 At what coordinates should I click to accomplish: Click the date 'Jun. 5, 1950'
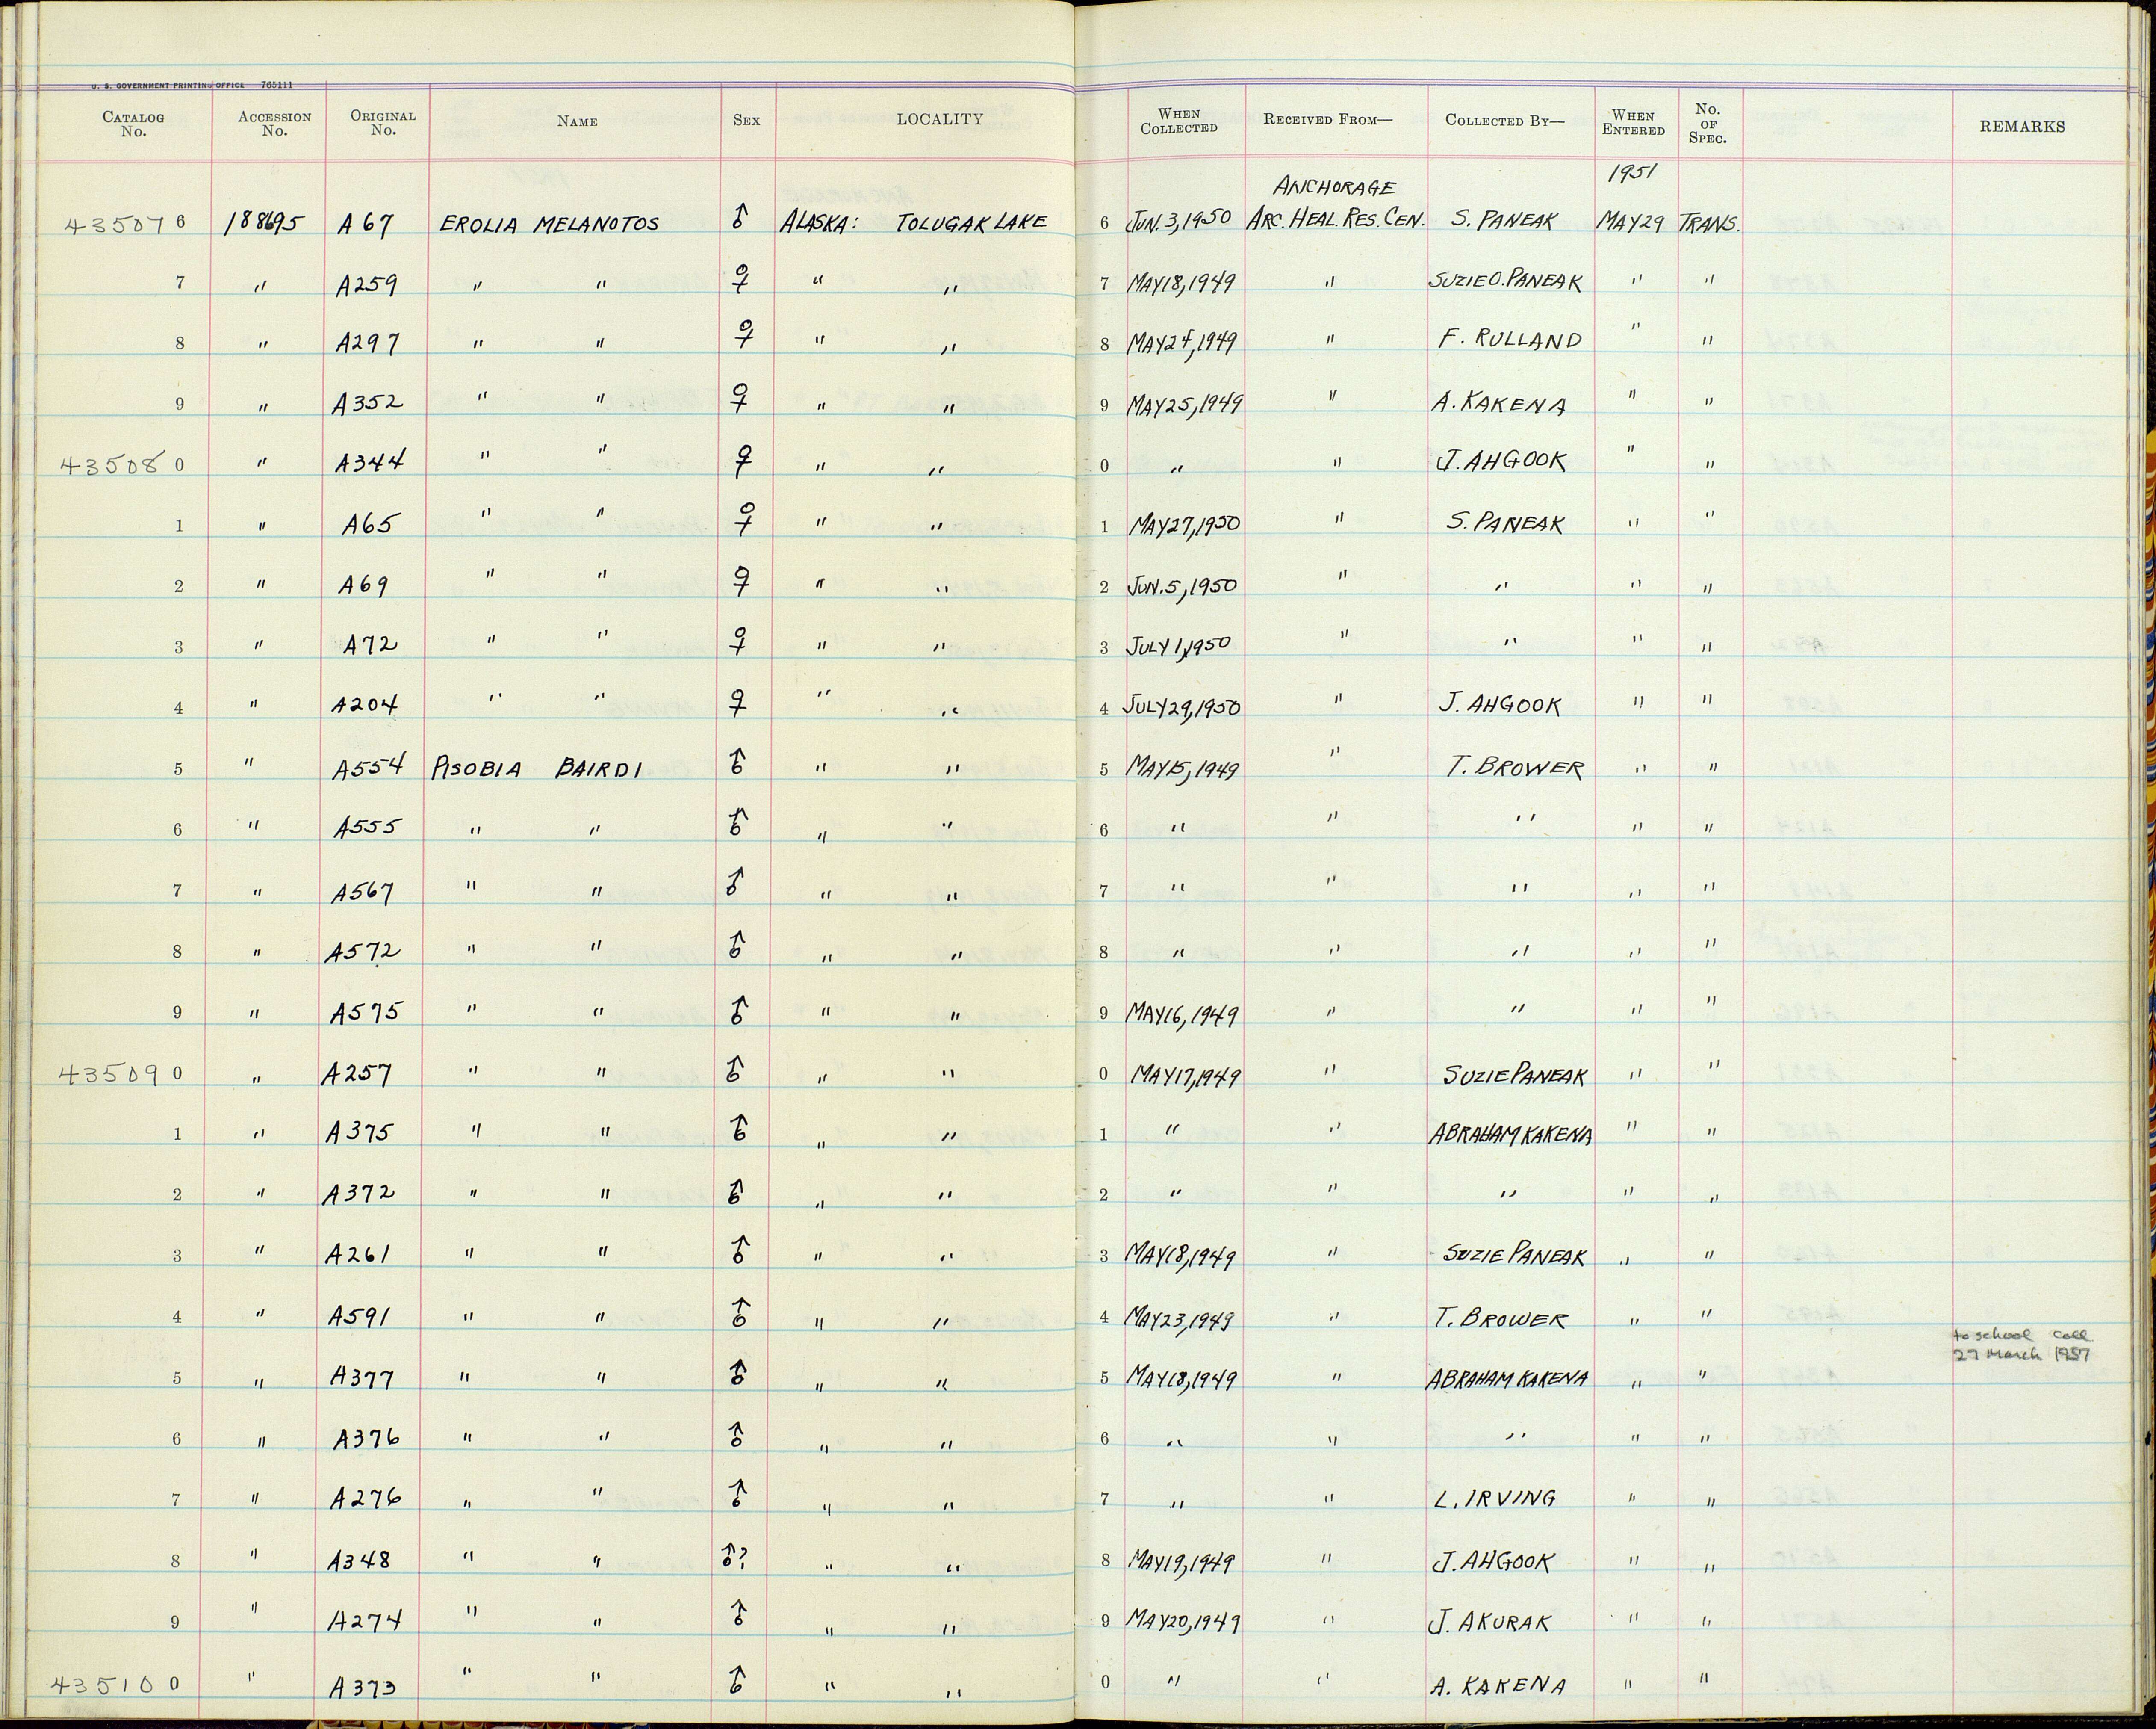(x=1183, y=585)
